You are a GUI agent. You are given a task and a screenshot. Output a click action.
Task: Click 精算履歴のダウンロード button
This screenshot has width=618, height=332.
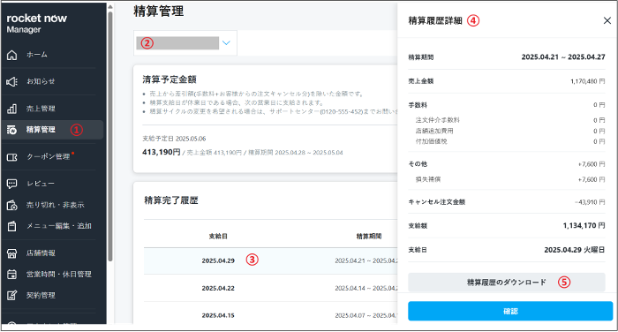507,283
